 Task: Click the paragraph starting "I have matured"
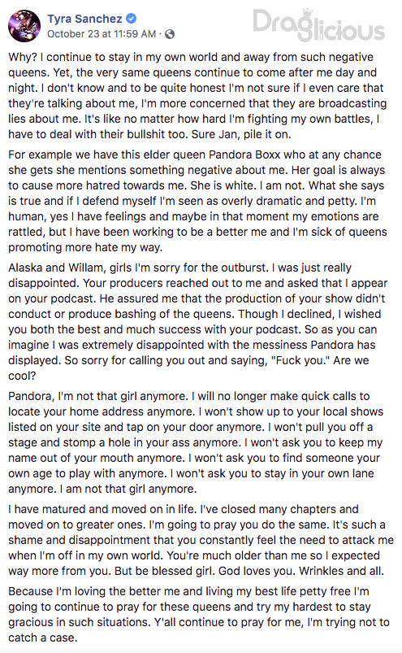(x=201, y=540)
